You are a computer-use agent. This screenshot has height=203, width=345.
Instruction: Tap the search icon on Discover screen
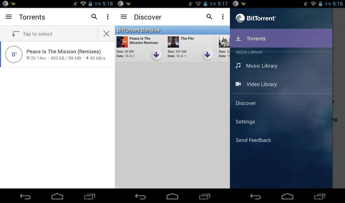(209, 17)
